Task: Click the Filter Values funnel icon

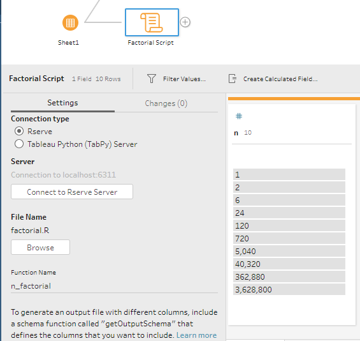Action: click(x=152, y=79)
